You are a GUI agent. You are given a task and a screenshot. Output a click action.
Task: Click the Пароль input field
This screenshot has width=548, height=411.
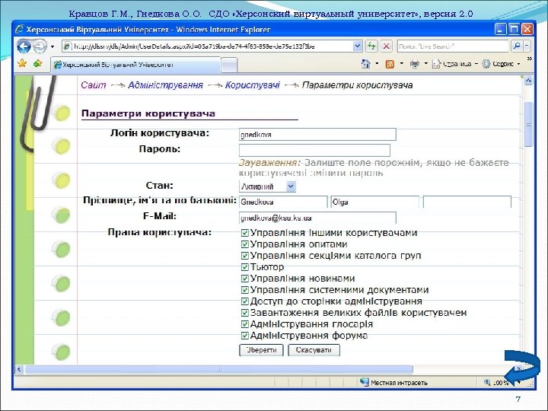[314, 150]
